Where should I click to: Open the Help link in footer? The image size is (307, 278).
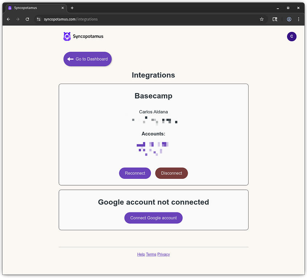pyautogui.click(x=141, y=254)
